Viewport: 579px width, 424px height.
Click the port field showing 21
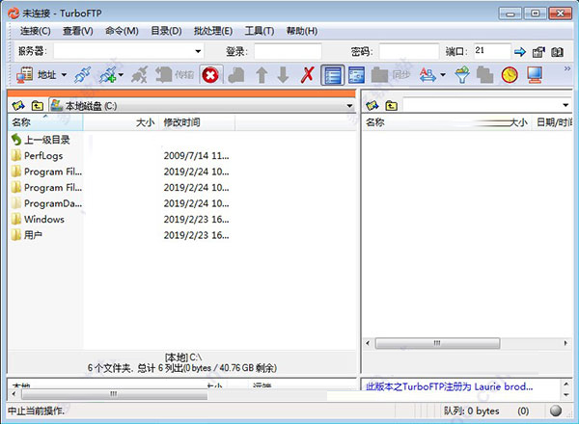coord(492,51)
